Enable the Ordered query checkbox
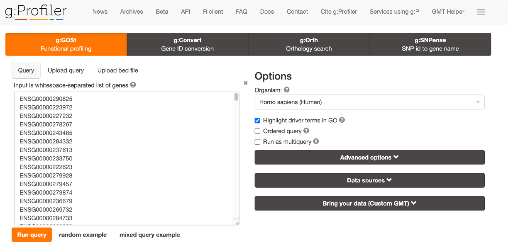The width and height of the screenshot is (508, 247). 257,131
